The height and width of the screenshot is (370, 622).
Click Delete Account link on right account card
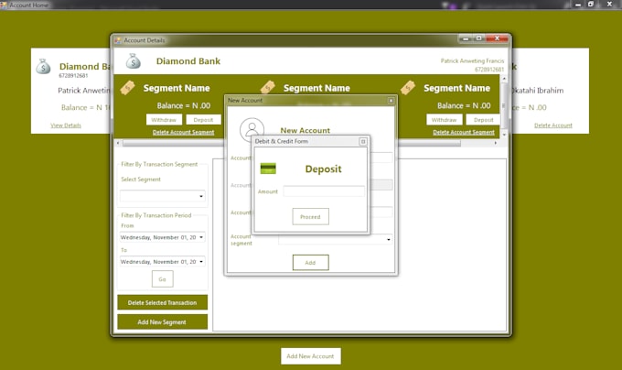click(x=553, y=125)
